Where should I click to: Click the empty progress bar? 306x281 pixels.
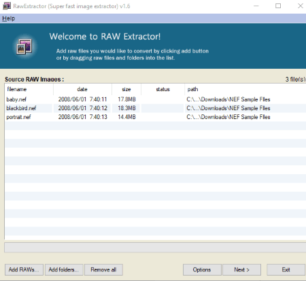(x=155, y=248)
